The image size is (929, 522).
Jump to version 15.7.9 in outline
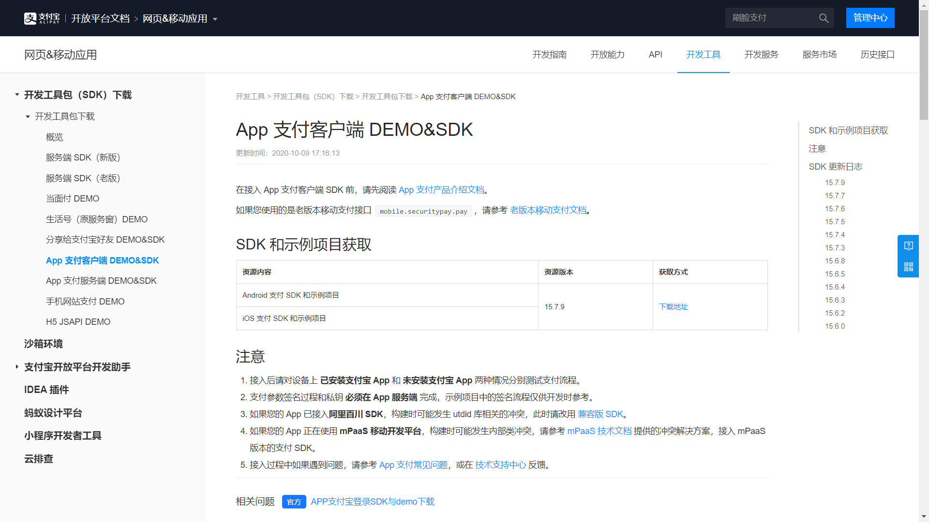click(x=835, y=183)
